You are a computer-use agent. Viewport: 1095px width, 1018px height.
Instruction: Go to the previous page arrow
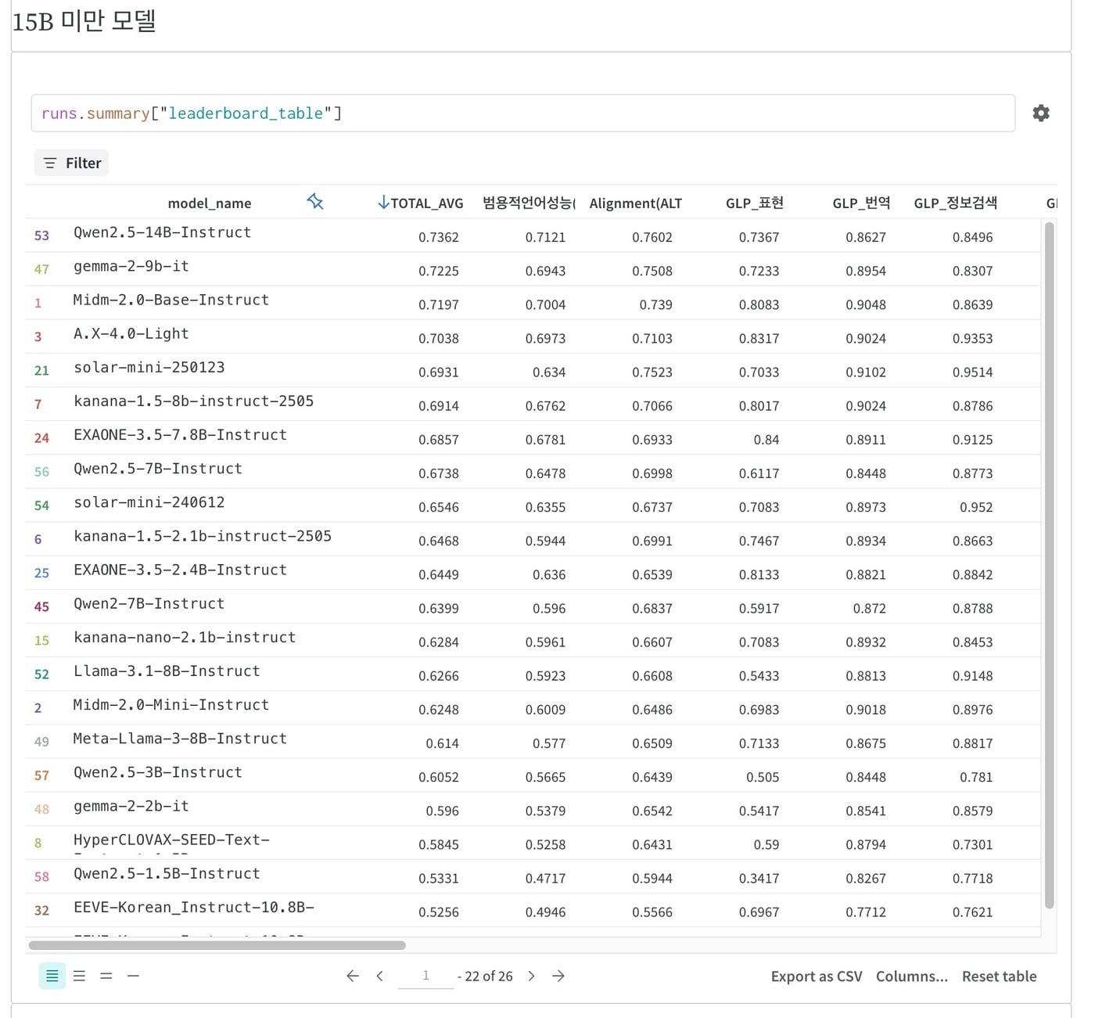point(379,976)
